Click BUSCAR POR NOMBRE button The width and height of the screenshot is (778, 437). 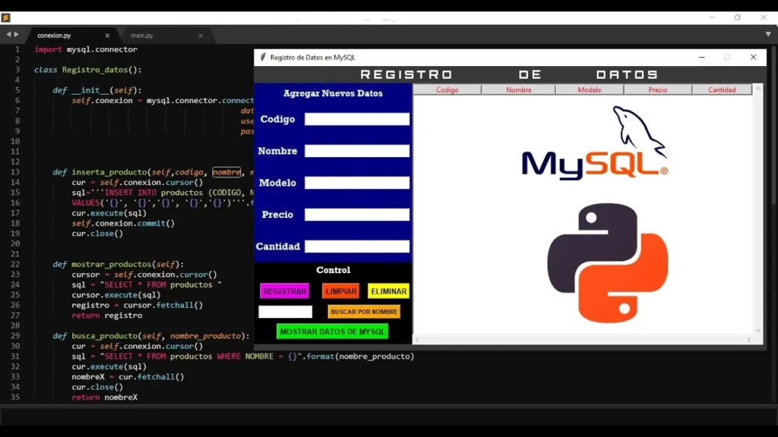click(364, 312)
